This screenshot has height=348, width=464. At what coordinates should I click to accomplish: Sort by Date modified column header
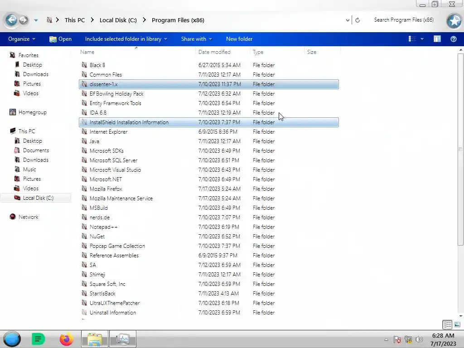214,52
